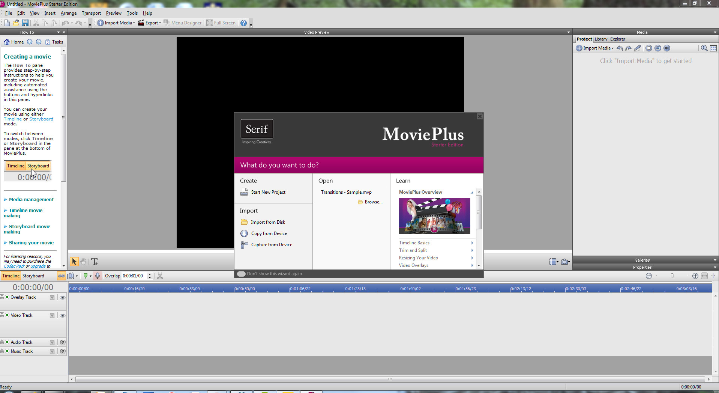
Task: Click the timeline zoom slider handle
Action: 672,276
